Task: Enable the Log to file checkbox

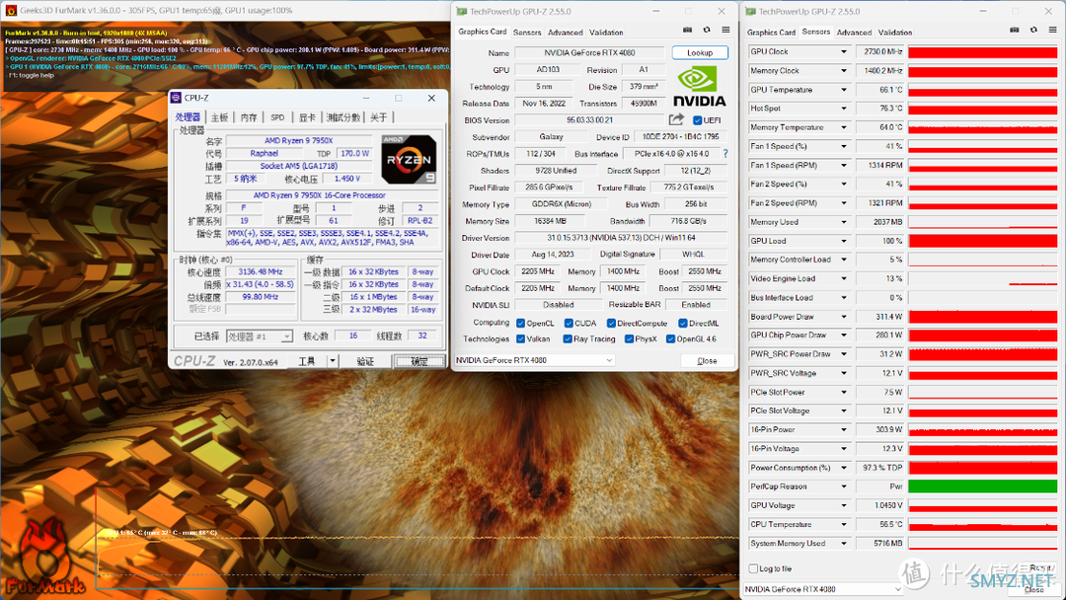Action: pos(753,568)
